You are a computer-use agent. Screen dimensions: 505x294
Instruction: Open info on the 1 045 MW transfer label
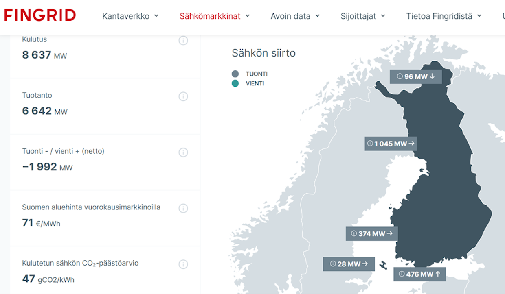(x=369, y=144)
